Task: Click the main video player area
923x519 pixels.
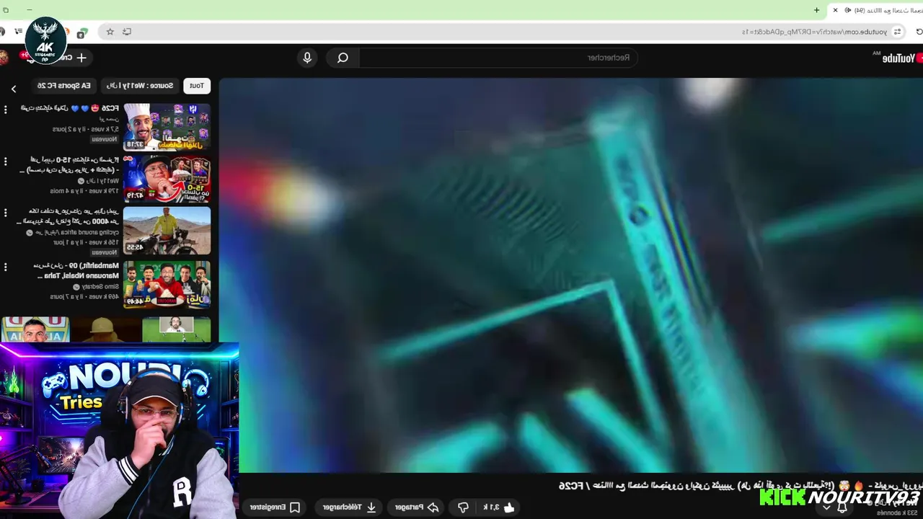Action: tap(570, 275)
